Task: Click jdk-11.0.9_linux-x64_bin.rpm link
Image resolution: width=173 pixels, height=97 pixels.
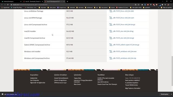Action: pos(124,18)
